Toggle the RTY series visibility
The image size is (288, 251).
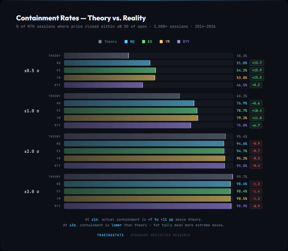183,41
